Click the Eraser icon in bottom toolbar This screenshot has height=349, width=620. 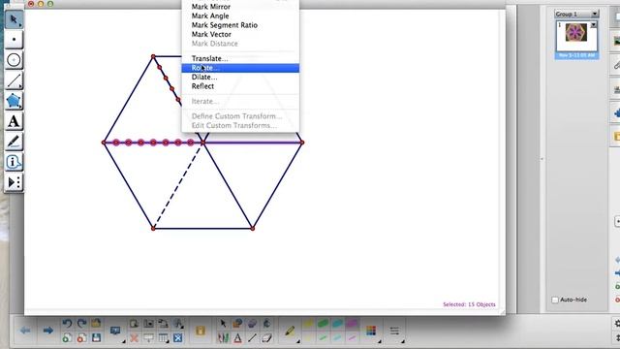pyautogui.click(x=267, y=338)
